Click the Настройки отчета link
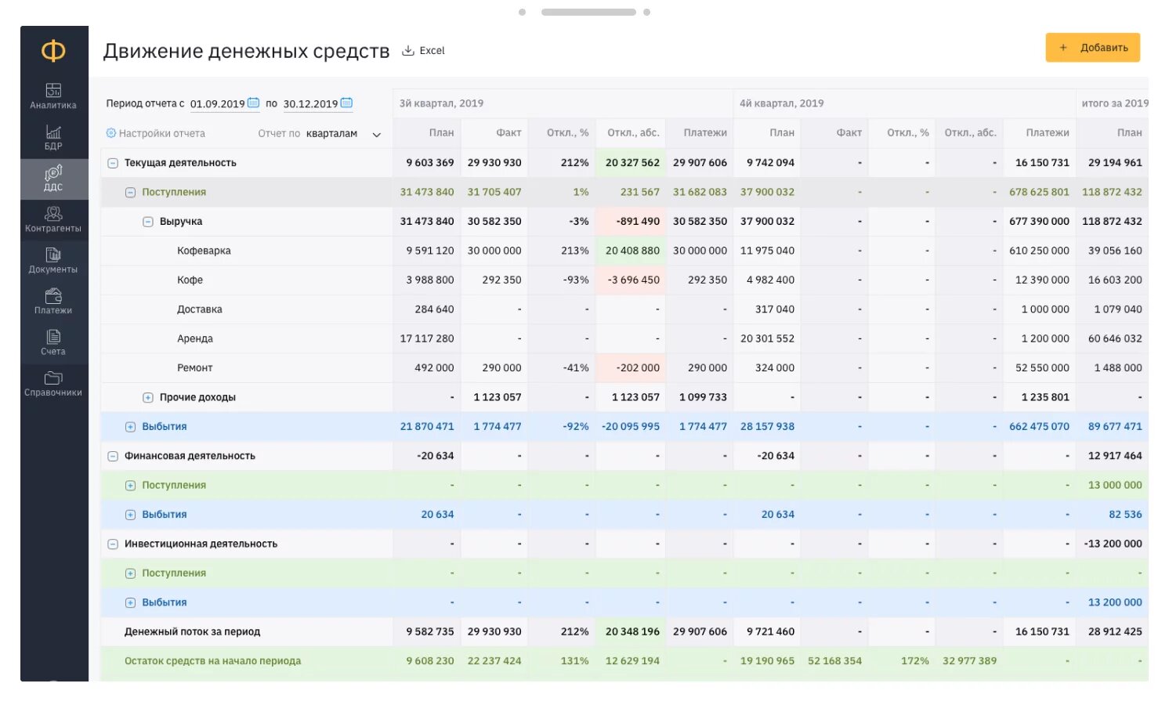Image resolution: width=1169 pixels, height=705 pixels. pos(161,134)
